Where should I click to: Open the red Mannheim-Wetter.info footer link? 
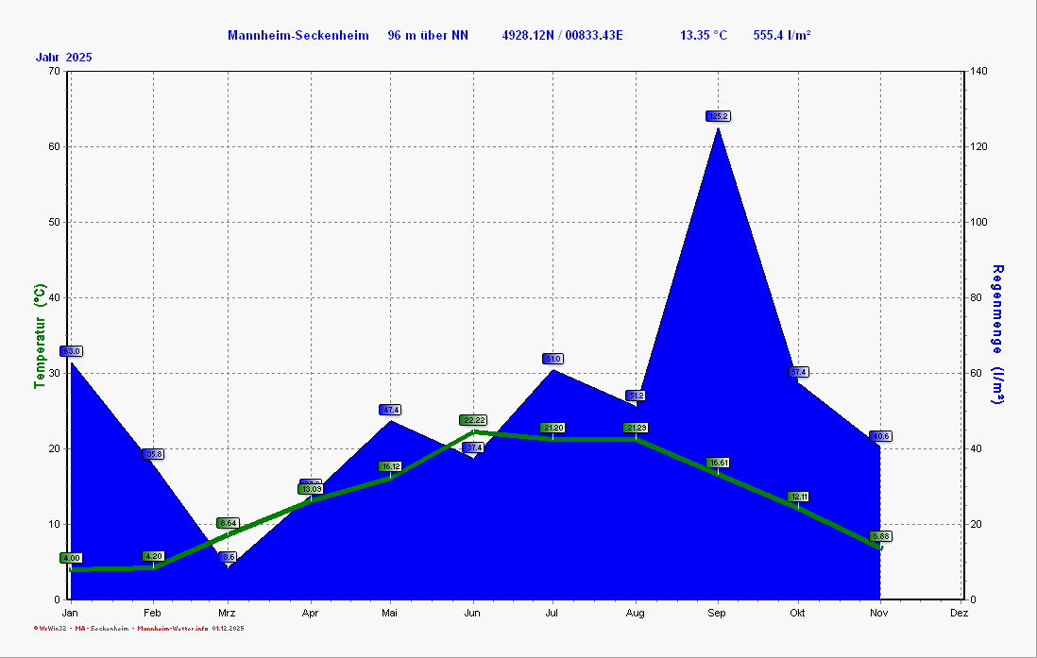pos(172,628)
